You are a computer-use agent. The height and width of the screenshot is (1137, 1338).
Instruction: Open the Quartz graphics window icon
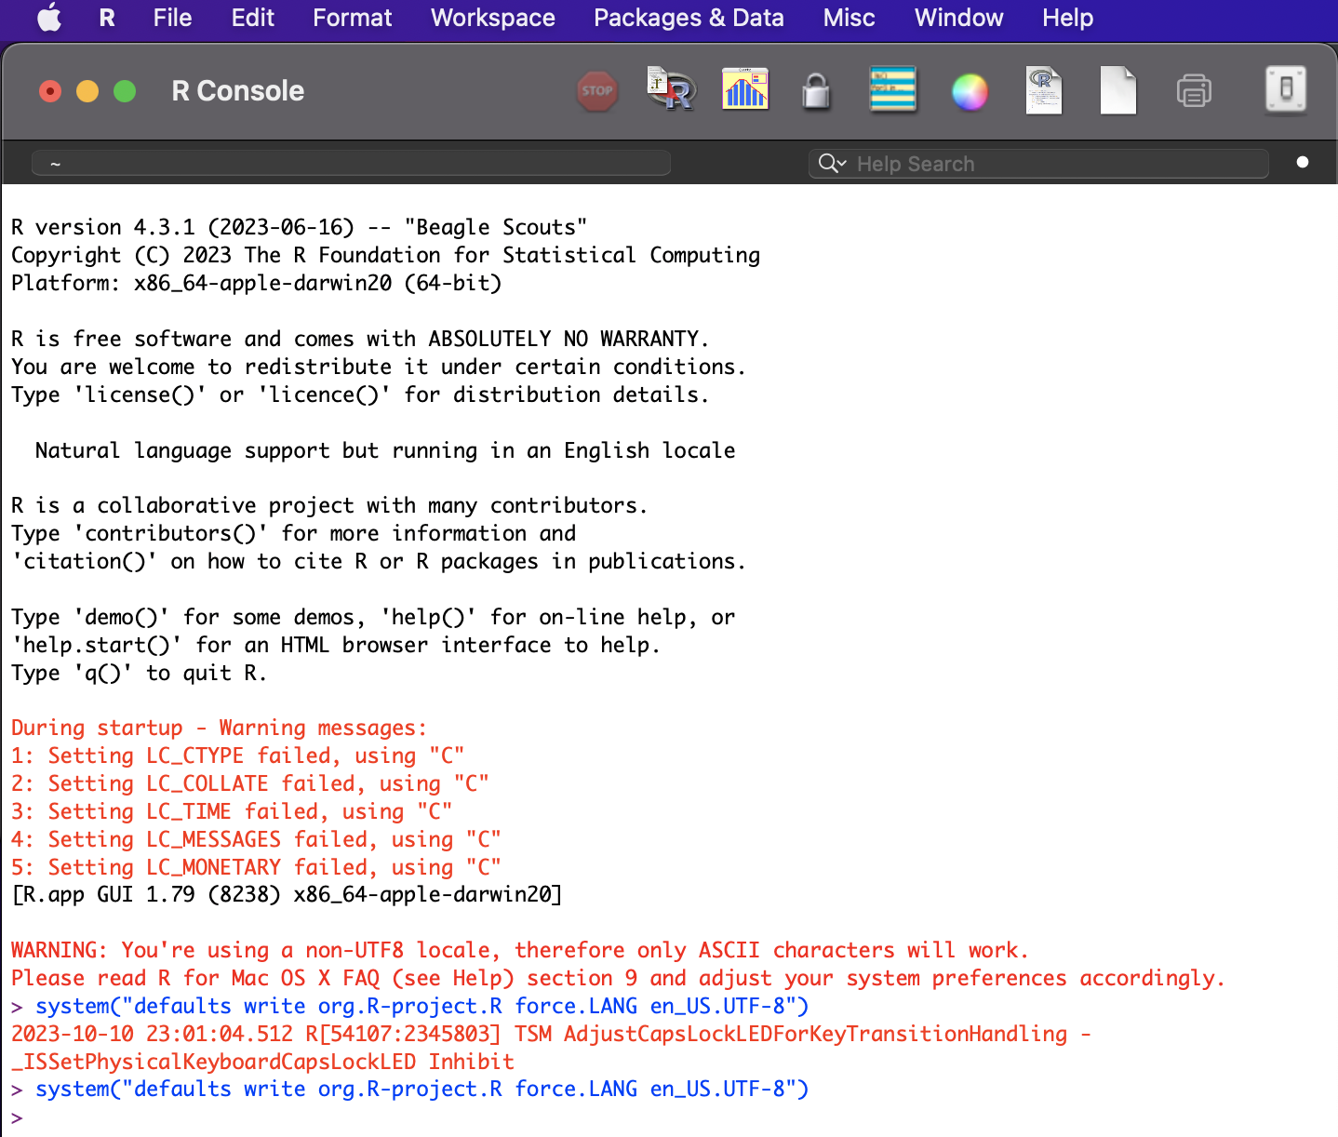[x=745, y=89]
